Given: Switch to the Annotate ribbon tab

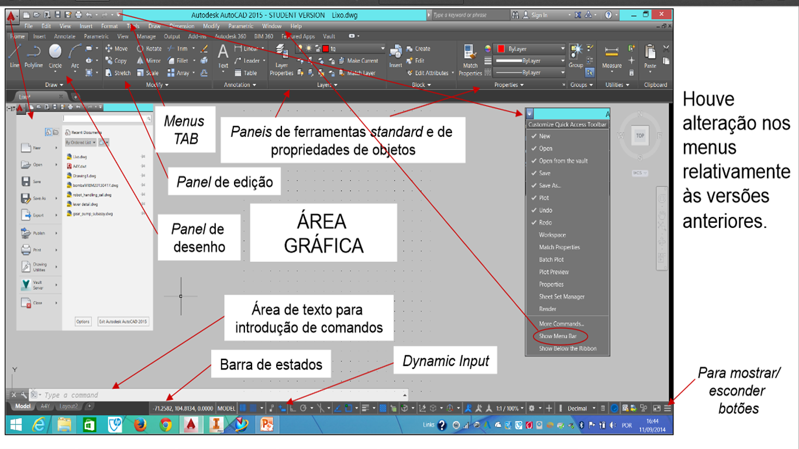Looking at the screenshot, I should [x=64, y=36].
